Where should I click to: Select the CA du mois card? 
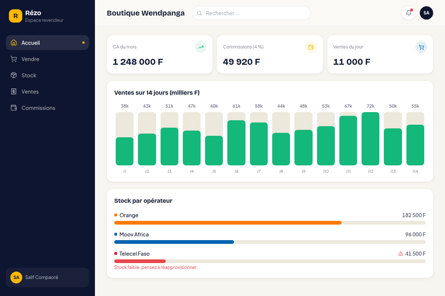pos(159,54)
